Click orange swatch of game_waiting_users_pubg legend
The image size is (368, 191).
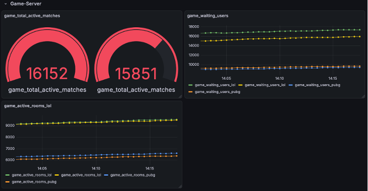pos(190,92)
